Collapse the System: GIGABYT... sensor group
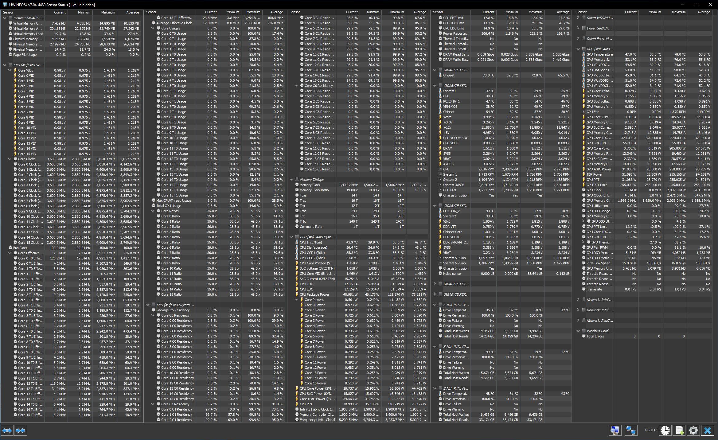718x440 pixels. 5,18
